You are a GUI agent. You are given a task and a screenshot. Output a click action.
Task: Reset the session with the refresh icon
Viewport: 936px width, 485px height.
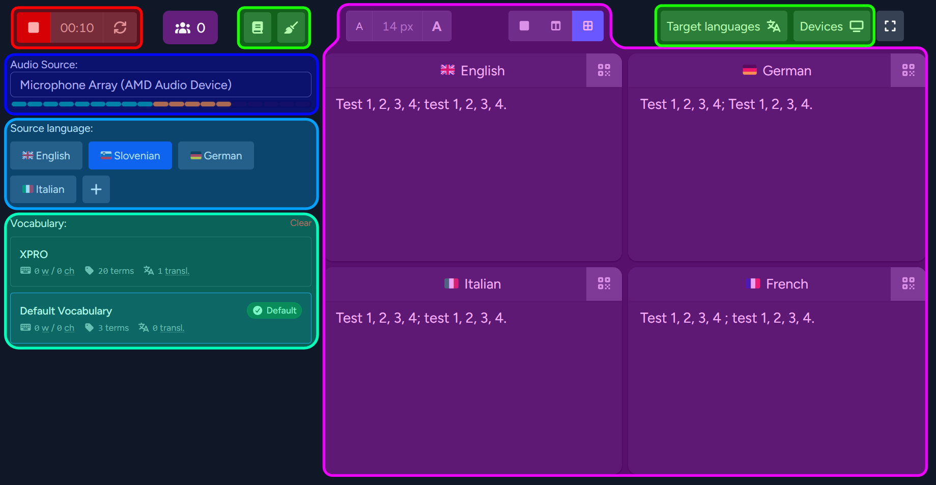point(120,27)
